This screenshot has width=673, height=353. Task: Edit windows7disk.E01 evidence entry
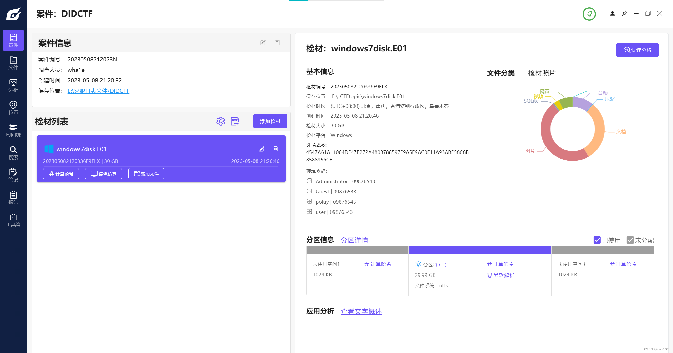[x=261, y=149]
